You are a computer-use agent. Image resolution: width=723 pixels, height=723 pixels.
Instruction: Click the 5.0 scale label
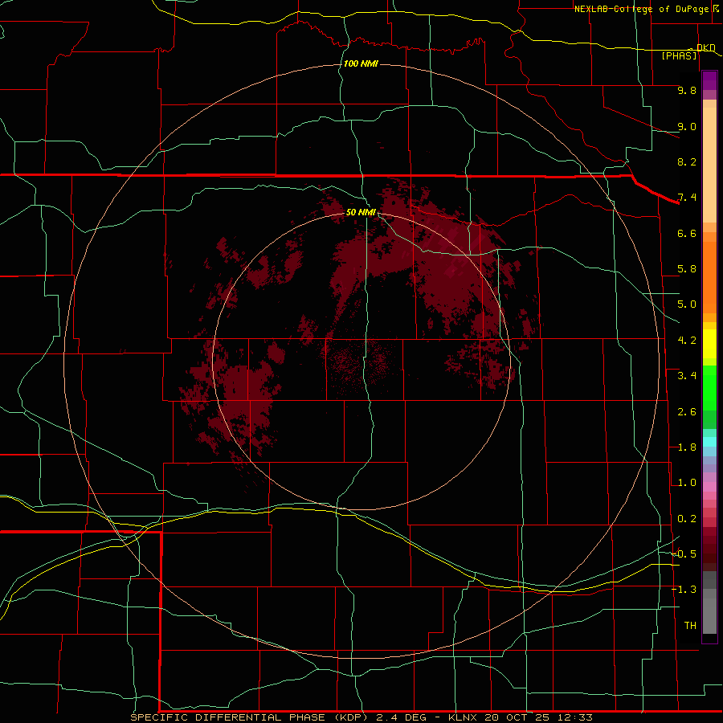click(x=687, y=304)
